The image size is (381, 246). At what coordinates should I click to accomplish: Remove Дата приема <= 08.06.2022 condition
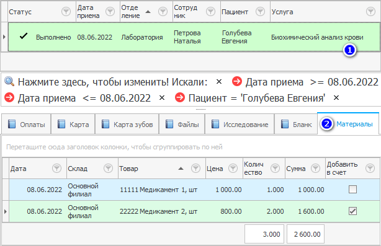click(162, 98)
